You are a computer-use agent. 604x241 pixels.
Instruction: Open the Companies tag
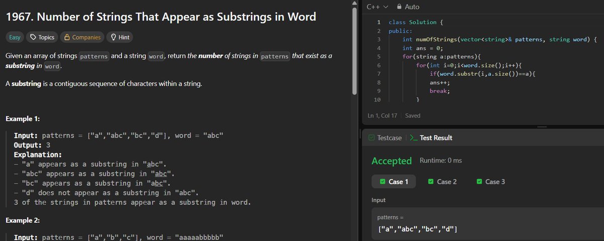[81, 37]
